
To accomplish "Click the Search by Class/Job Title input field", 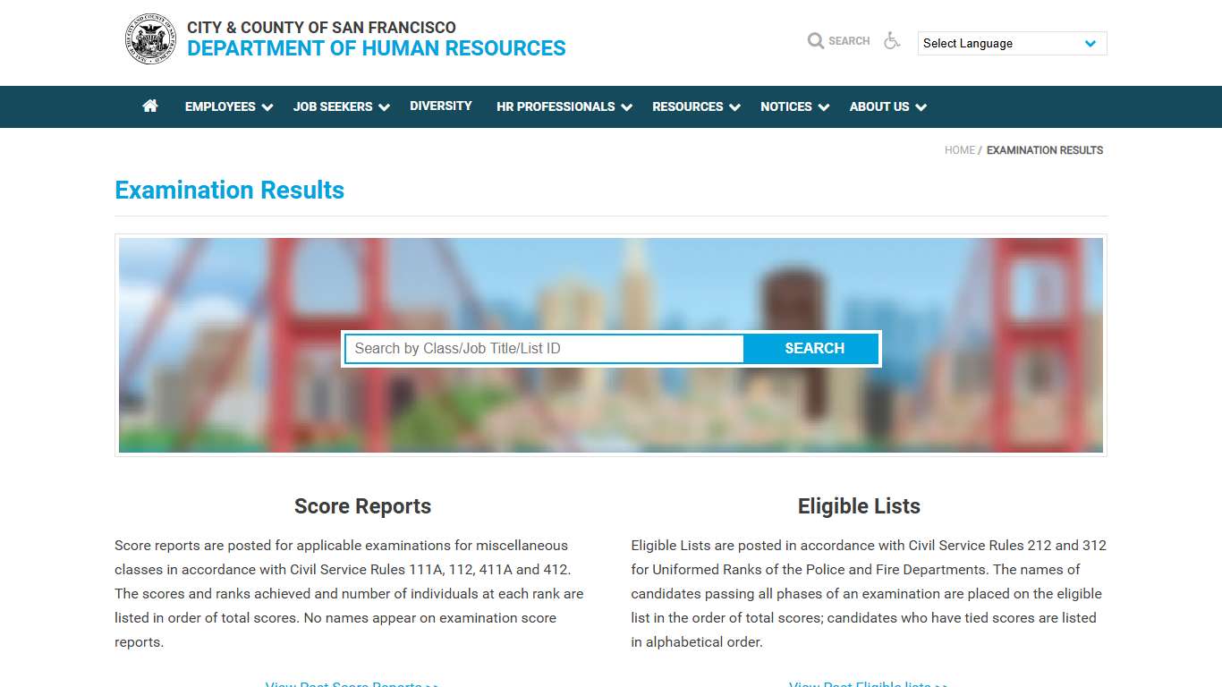I will 543,348.
